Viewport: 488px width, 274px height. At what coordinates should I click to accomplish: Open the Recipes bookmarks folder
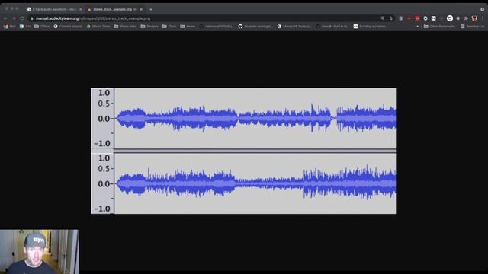tap(149, 27)
